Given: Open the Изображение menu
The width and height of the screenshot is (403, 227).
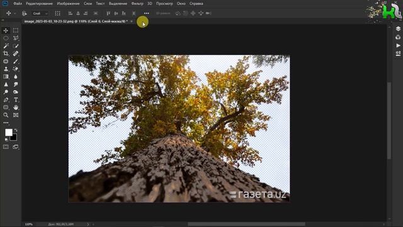Looking at the screenshot, I should 68,4.
